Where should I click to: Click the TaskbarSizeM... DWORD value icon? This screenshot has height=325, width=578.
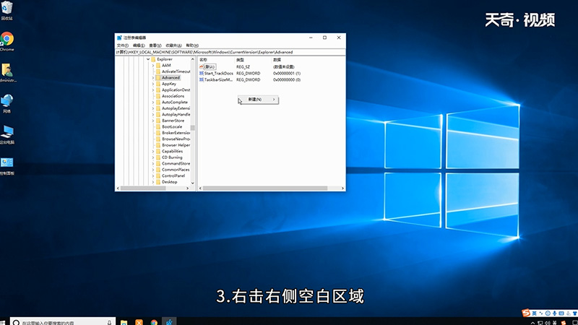click(x=202, y=79)
